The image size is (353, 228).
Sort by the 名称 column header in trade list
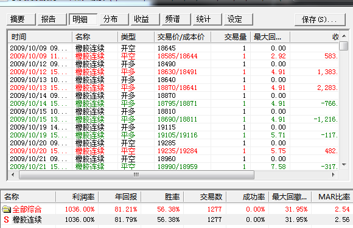(x=95, y=37)
